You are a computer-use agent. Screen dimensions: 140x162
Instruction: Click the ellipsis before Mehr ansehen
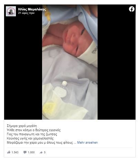pyautogui.click(x=75, y=143)
